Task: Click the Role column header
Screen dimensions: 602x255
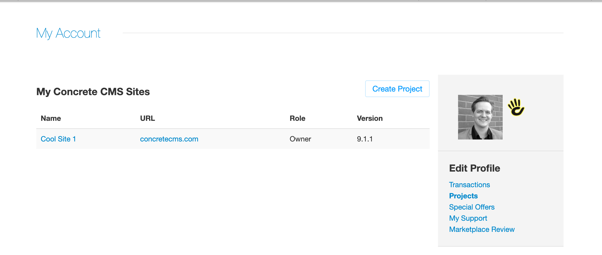Action: [x=297, y=118]
